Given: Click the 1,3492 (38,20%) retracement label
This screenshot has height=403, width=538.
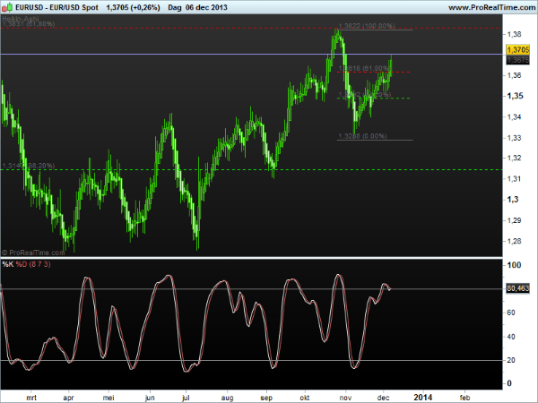Looking at the screenshot, I should (365, 95).
